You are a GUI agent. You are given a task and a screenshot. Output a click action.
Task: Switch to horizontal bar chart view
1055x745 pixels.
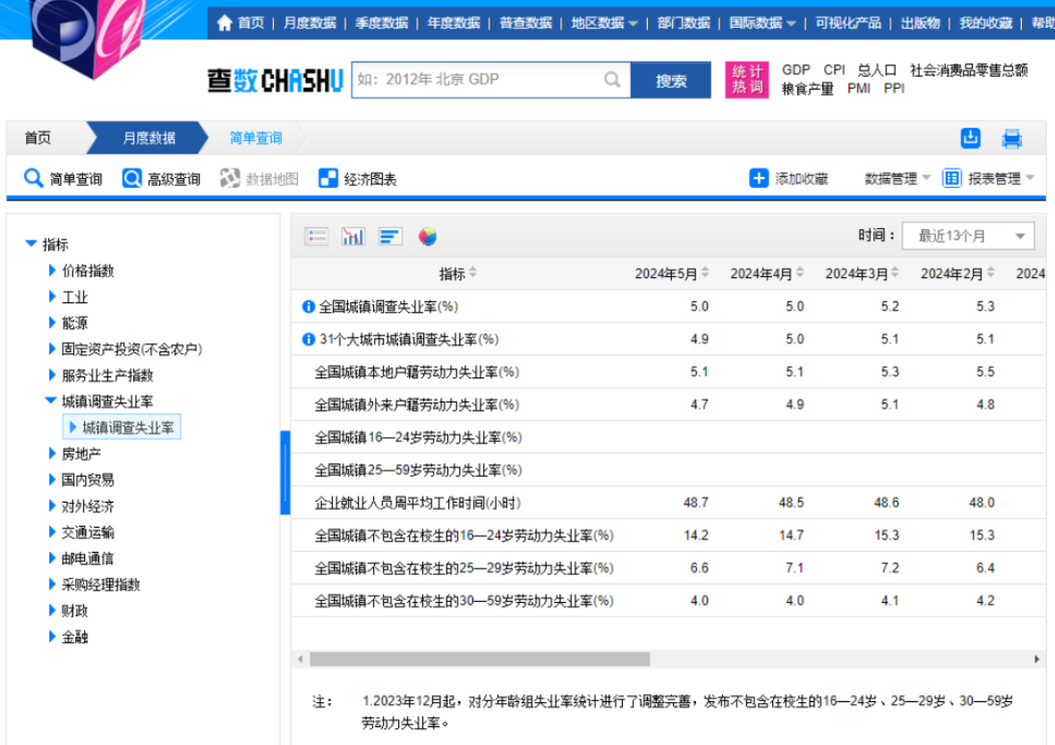[x=390, y=236]
